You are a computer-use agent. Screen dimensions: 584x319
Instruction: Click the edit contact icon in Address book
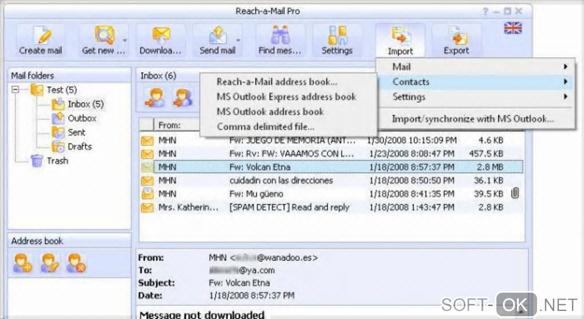[50, 263]
